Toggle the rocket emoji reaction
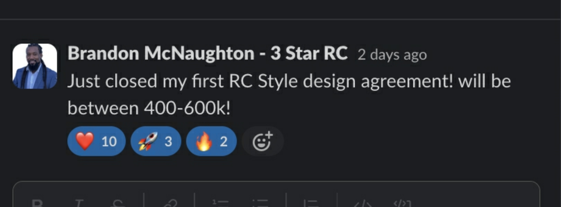561x207 pixels. 156,141
